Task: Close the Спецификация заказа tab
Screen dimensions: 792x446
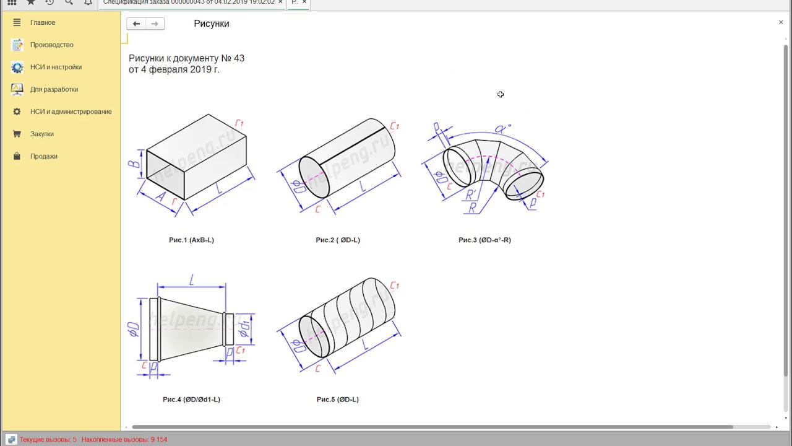Action: pyautogui.click(x=282, y=2)
